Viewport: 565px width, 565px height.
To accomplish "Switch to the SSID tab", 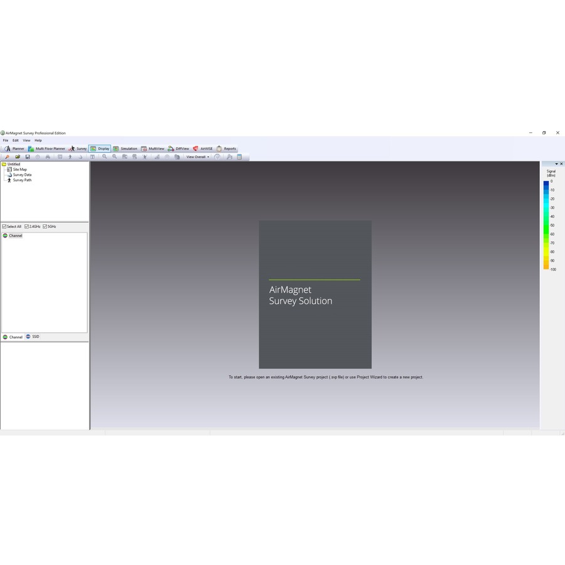I will click(x=33, y=337).
